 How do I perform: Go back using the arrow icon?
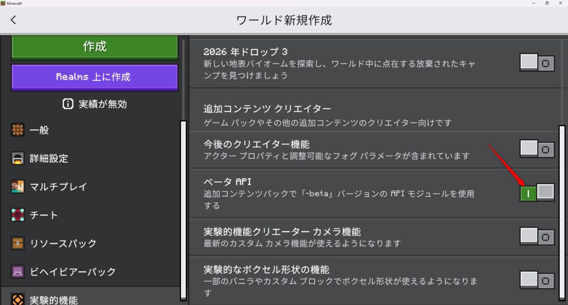(x=13, y=20)
